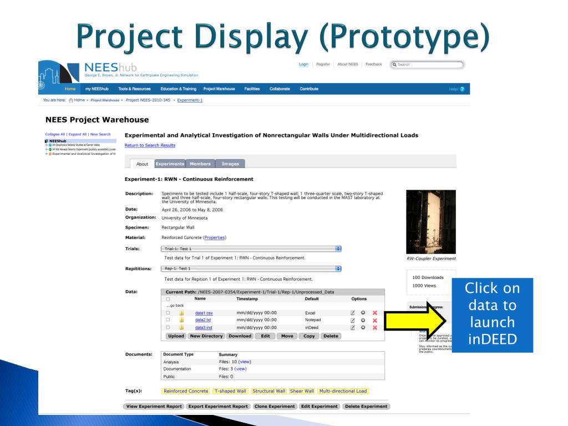The width and height of the screenshot is (568, 426).
Task: Click the Copy button
Action: tap(309, 336)
